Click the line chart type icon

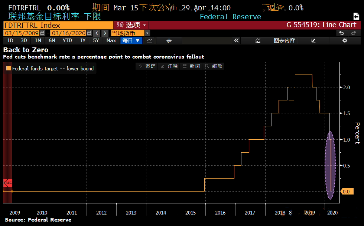pyautogui.click(x=149, y=40)
